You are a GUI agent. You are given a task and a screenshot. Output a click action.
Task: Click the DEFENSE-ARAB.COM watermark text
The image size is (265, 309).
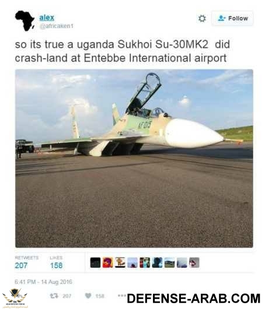pyautogui.click(x=194, y=299)
